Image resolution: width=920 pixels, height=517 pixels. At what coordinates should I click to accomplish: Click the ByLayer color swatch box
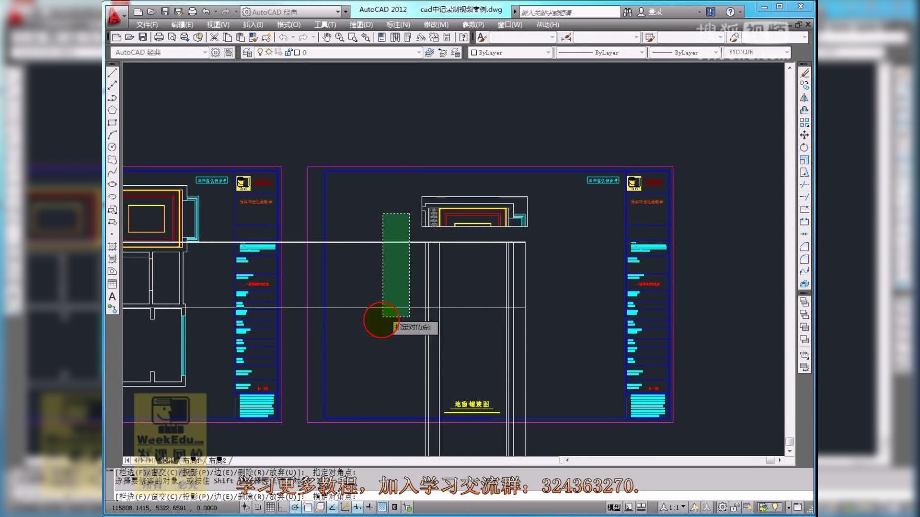pyautogui.click(x=474, y=53)
